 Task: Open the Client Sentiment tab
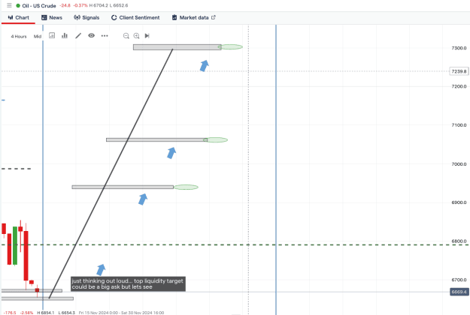pyautogui.click(x=135, y=18)
